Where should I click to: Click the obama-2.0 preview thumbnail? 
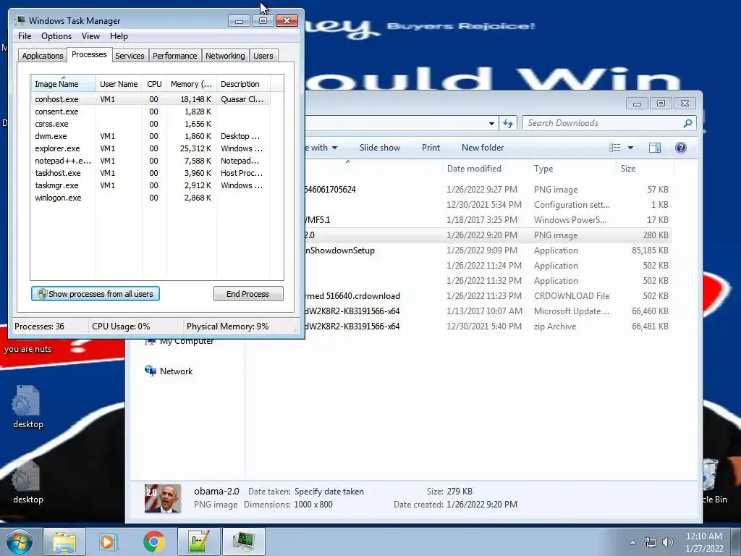162,499
